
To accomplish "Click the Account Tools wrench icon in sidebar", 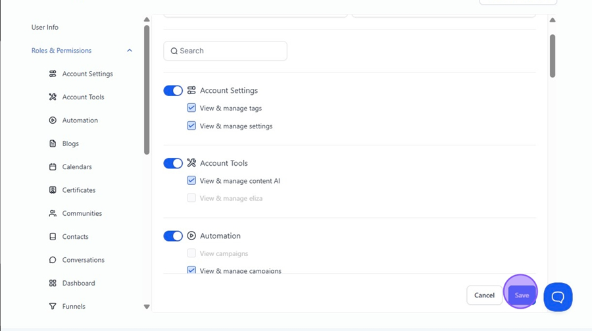I will tap(53, 97).
